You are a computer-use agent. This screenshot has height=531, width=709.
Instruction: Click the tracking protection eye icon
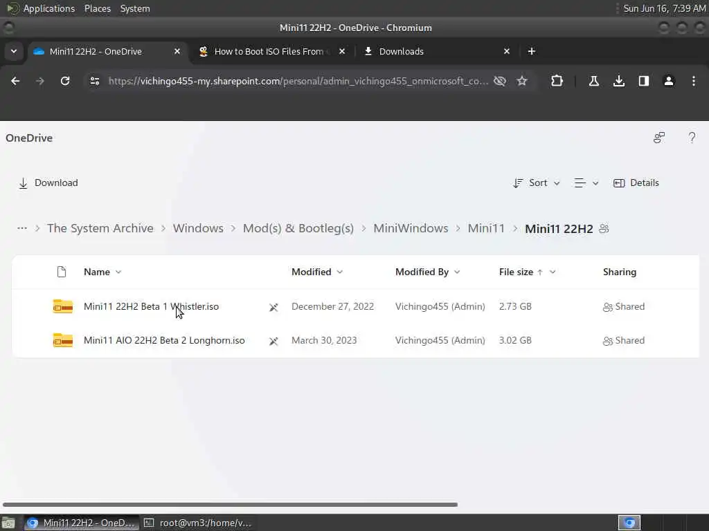pos(500,81)
